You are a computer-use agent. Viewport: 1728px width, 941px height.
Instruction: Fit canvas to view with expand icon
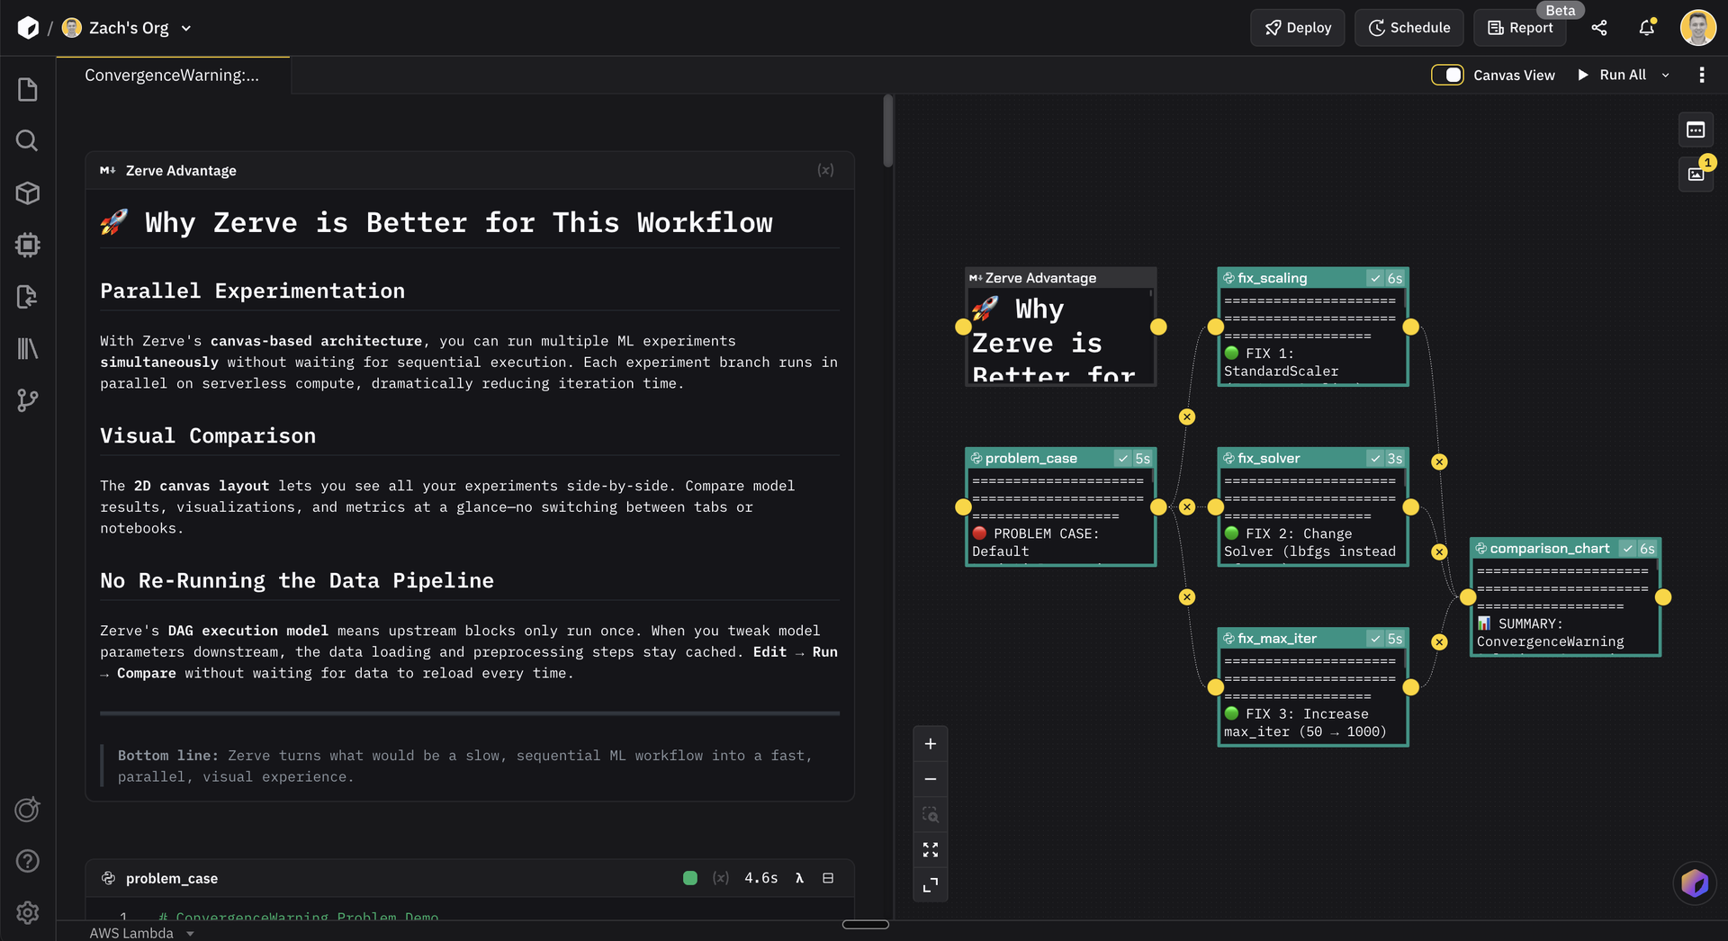coord(931,850)
